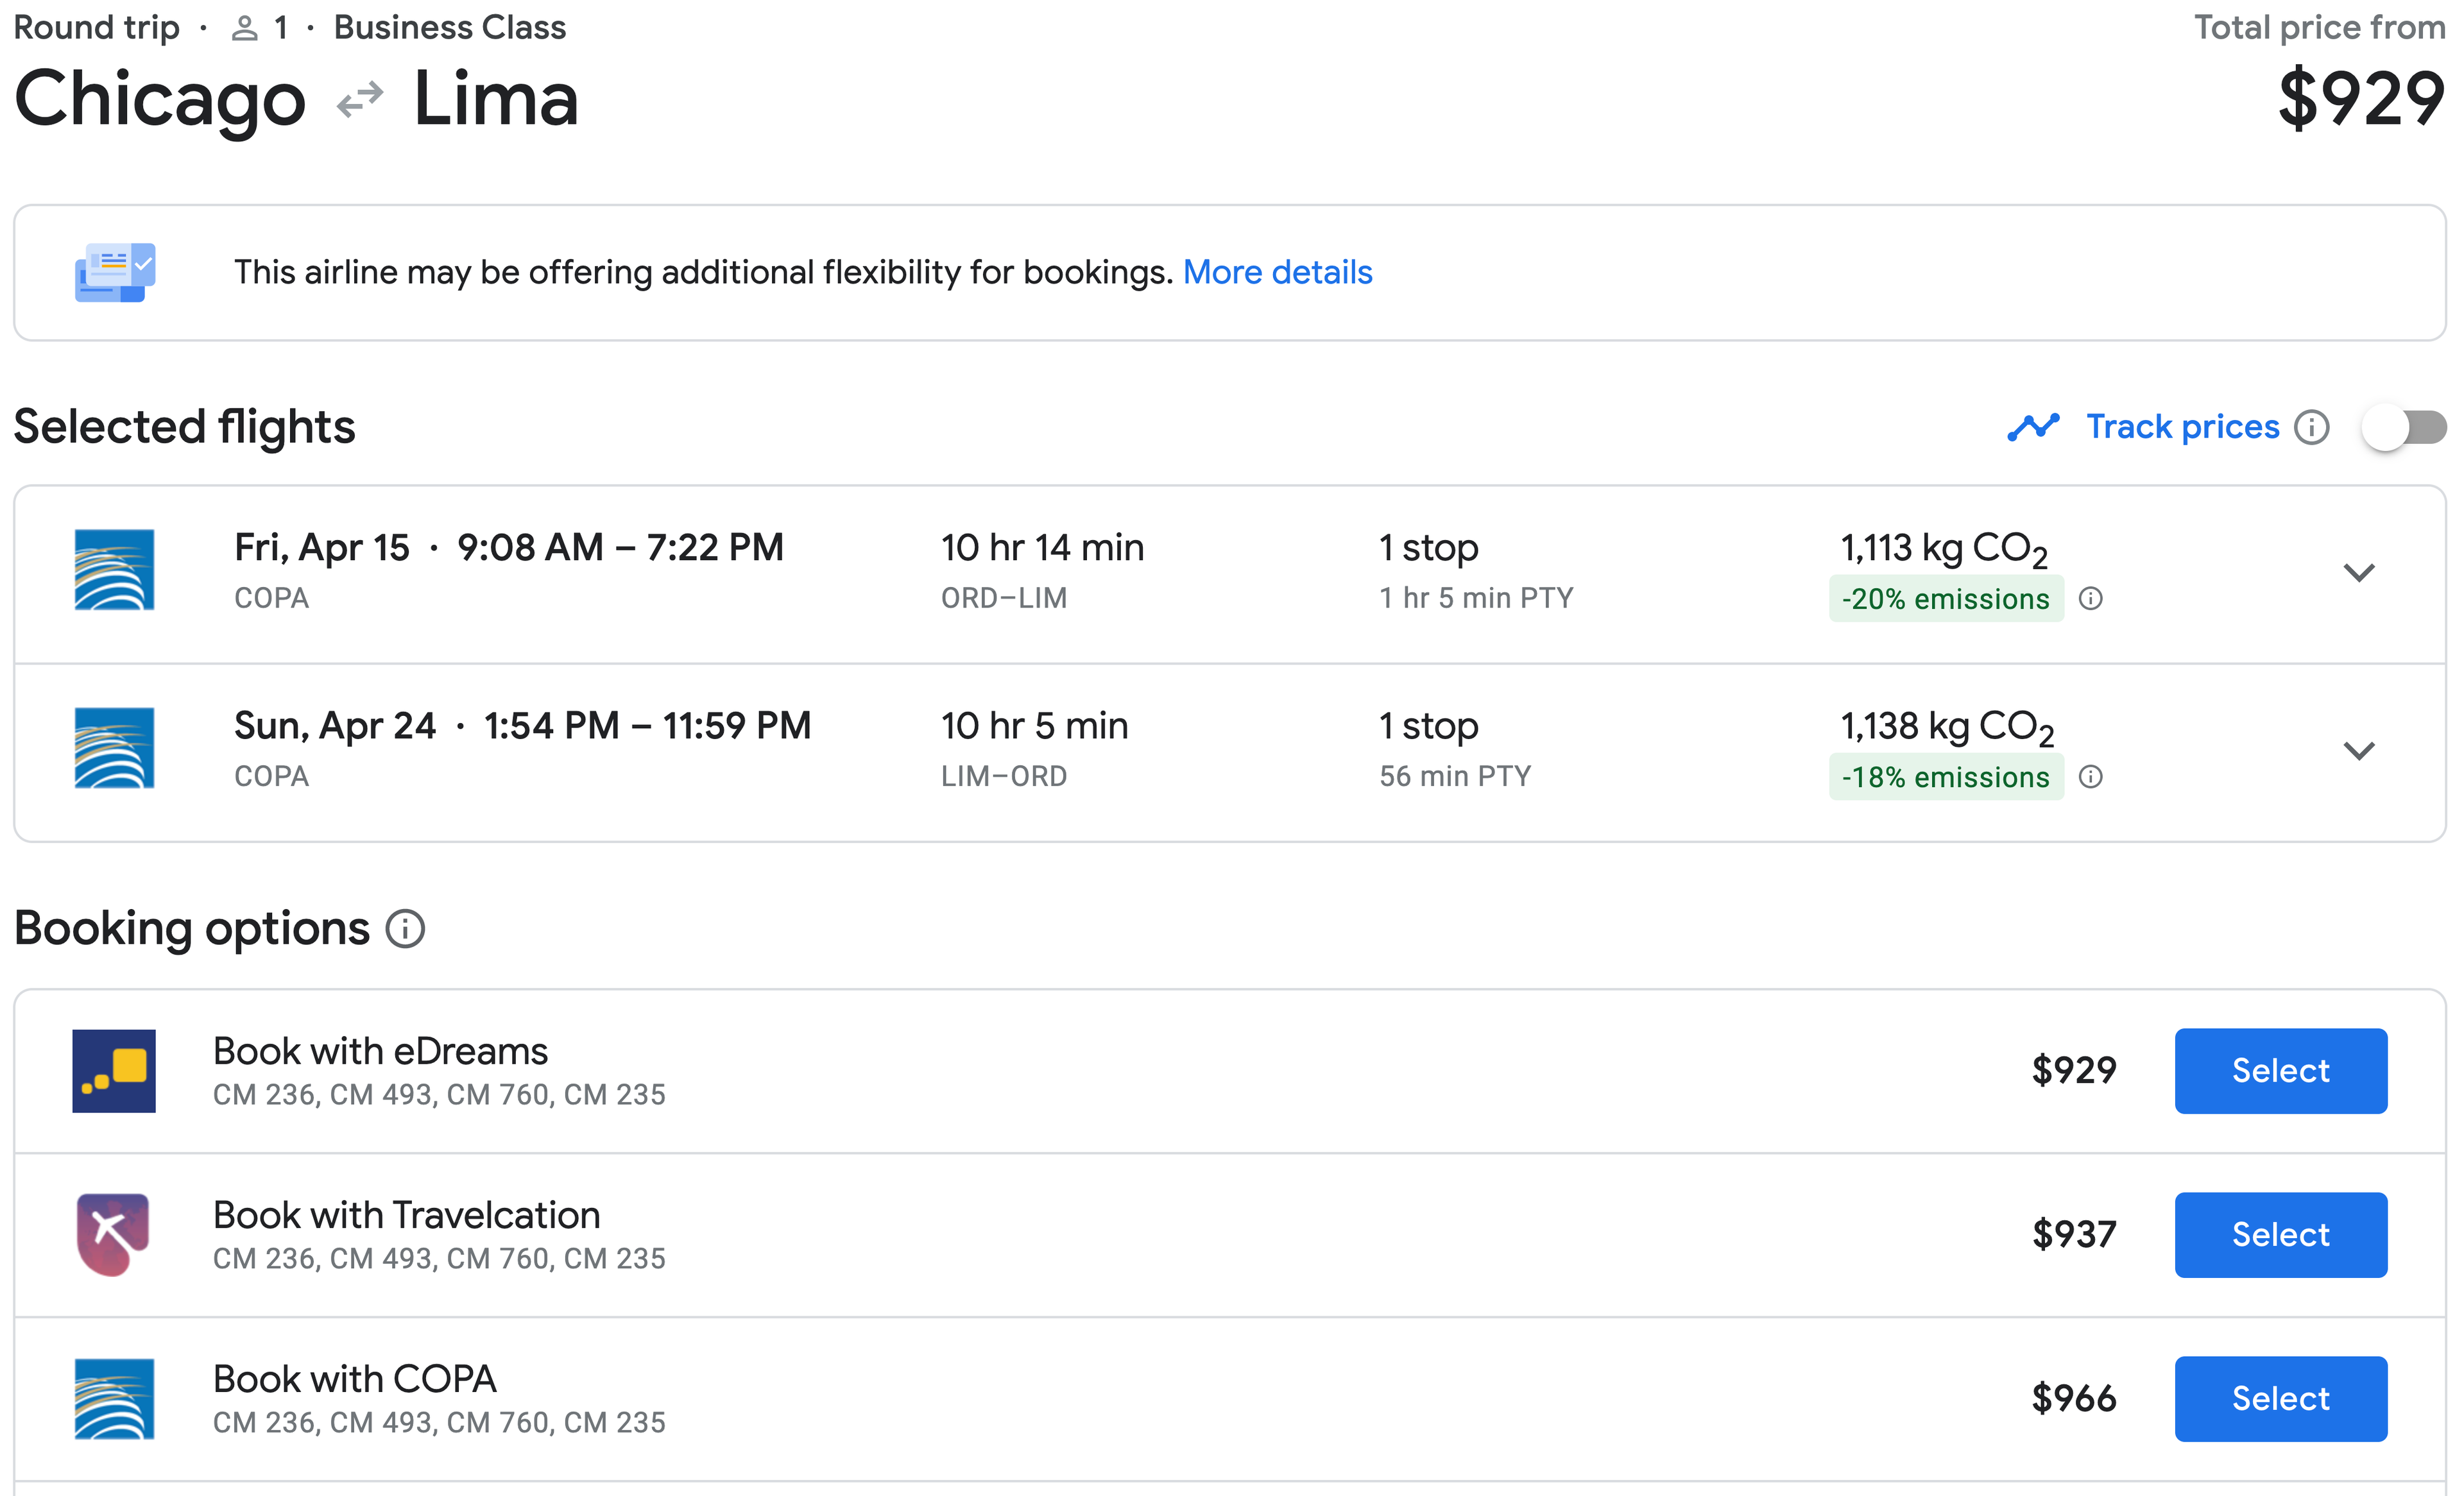Click the Travelcation logo icon
This screenshot has height=1496, width=2464.
[x=114, y=1235]
